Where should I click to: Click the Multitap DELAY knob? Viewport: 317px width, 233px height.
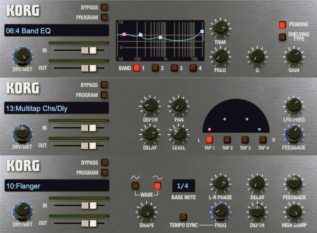tap(150, 134)
